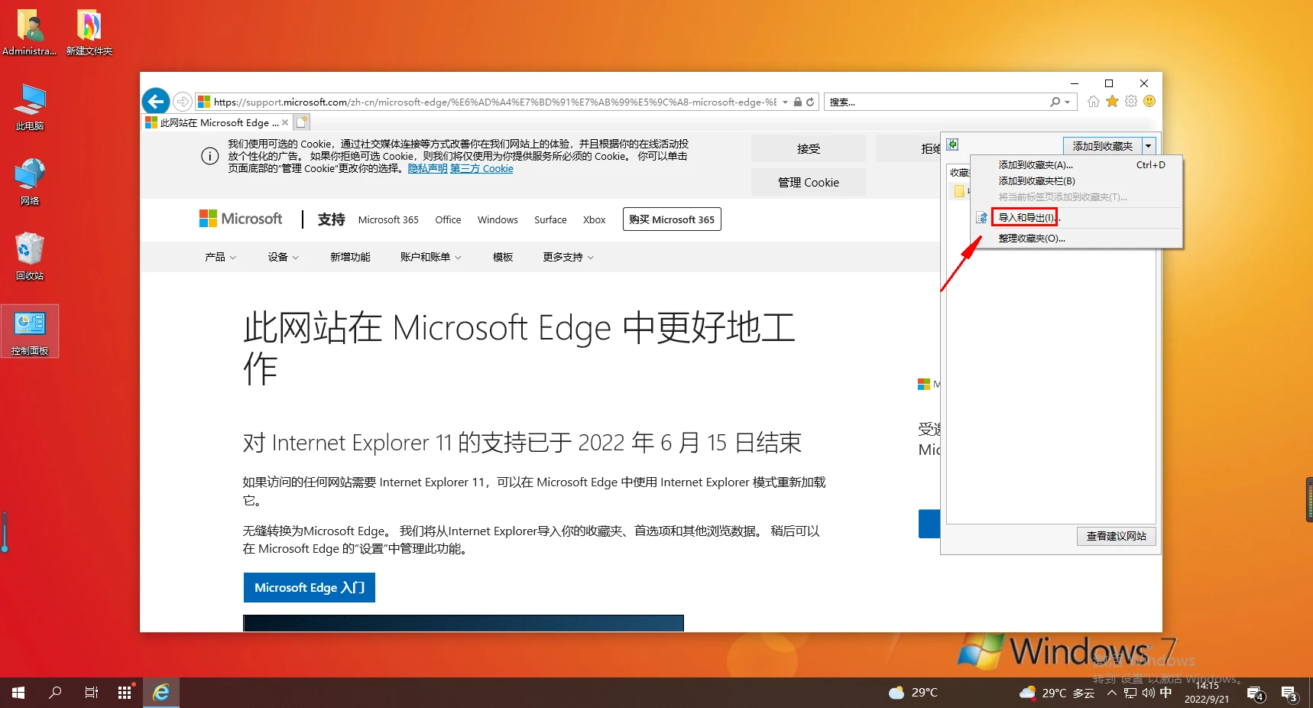Screen dimensions: 1313x708
Task: Expand the 设备 navigation menu
Action: point(283,257)
